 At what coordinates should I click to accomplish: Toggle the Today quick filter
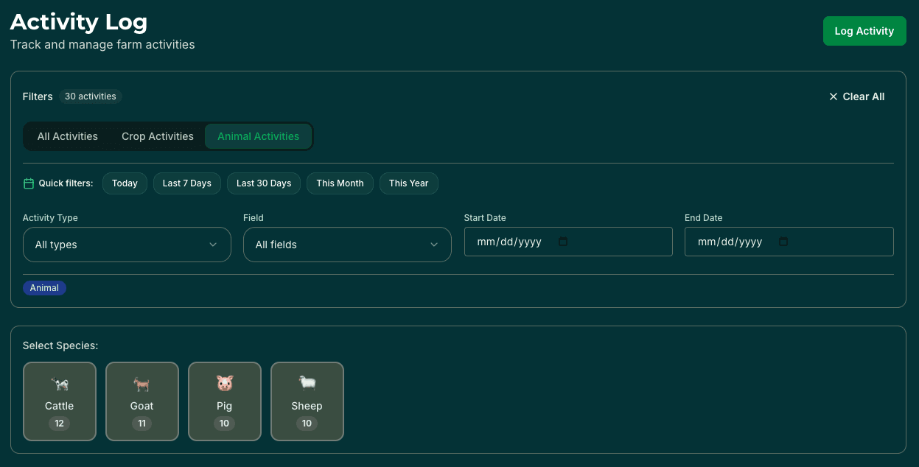tap(125, 183)
